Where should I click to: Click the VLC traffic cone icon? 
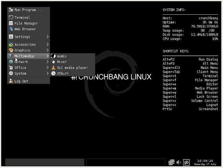pyautogui.click(x=53, y=68)
